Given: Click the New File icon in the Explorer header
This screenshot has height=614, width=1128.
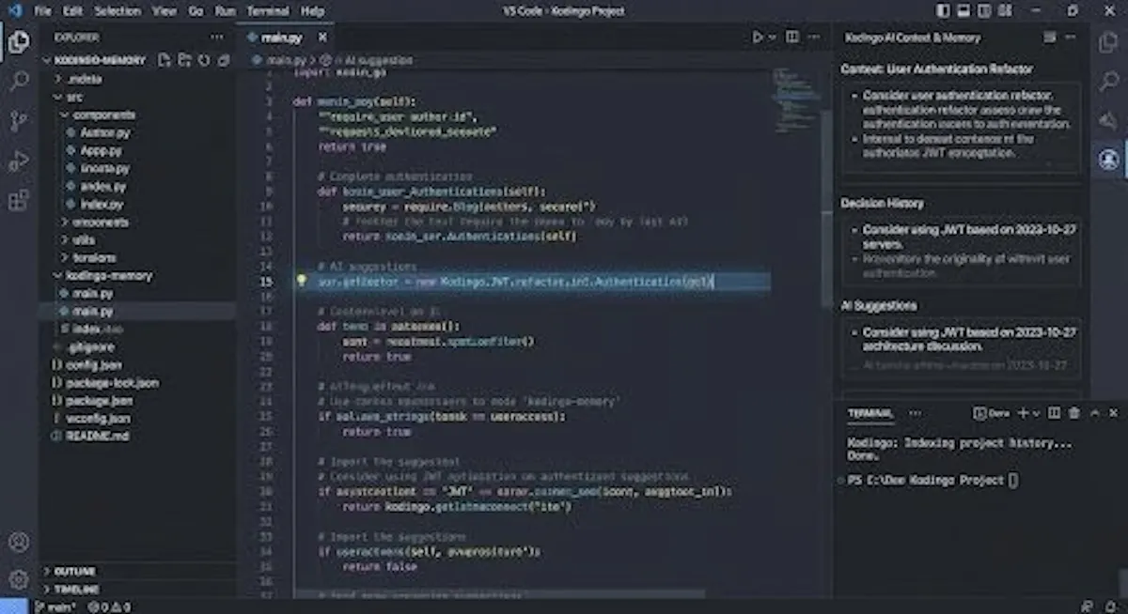Looking at the screenshot, I should pyautogui.click(x=164, y=60).
